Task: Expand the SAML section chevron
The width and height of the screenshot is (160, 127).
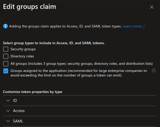Action: (x=8, y=121)
